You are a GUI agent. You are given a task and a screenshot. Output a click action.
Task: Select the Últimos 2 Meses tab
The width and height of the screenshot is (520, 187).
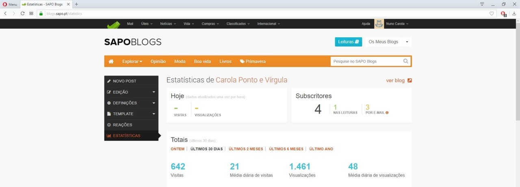[246, 149]
